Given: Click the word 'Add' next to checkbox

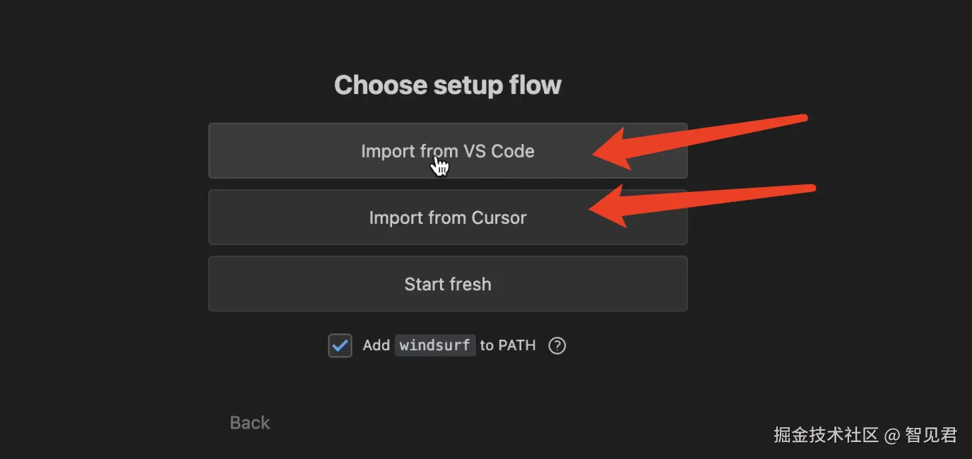Looking at the screenshot, I should (x=376, y=345).
